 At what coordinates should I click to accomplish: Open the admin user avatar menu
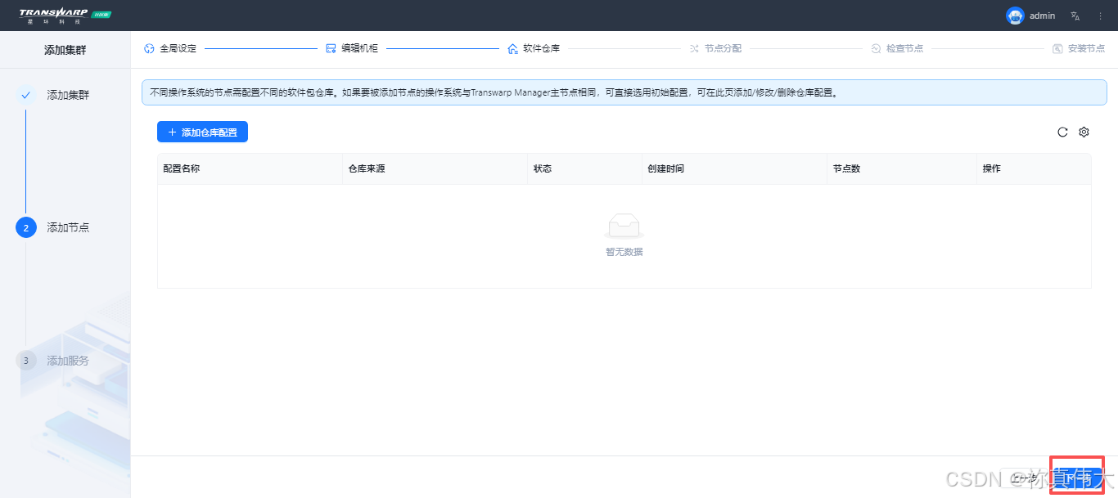[1015, 16]
